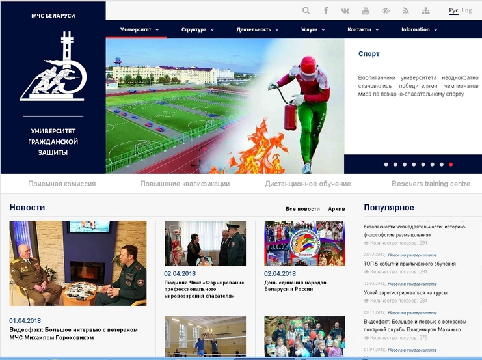Expand the Университет dropdown menu

tap(140, 29)
